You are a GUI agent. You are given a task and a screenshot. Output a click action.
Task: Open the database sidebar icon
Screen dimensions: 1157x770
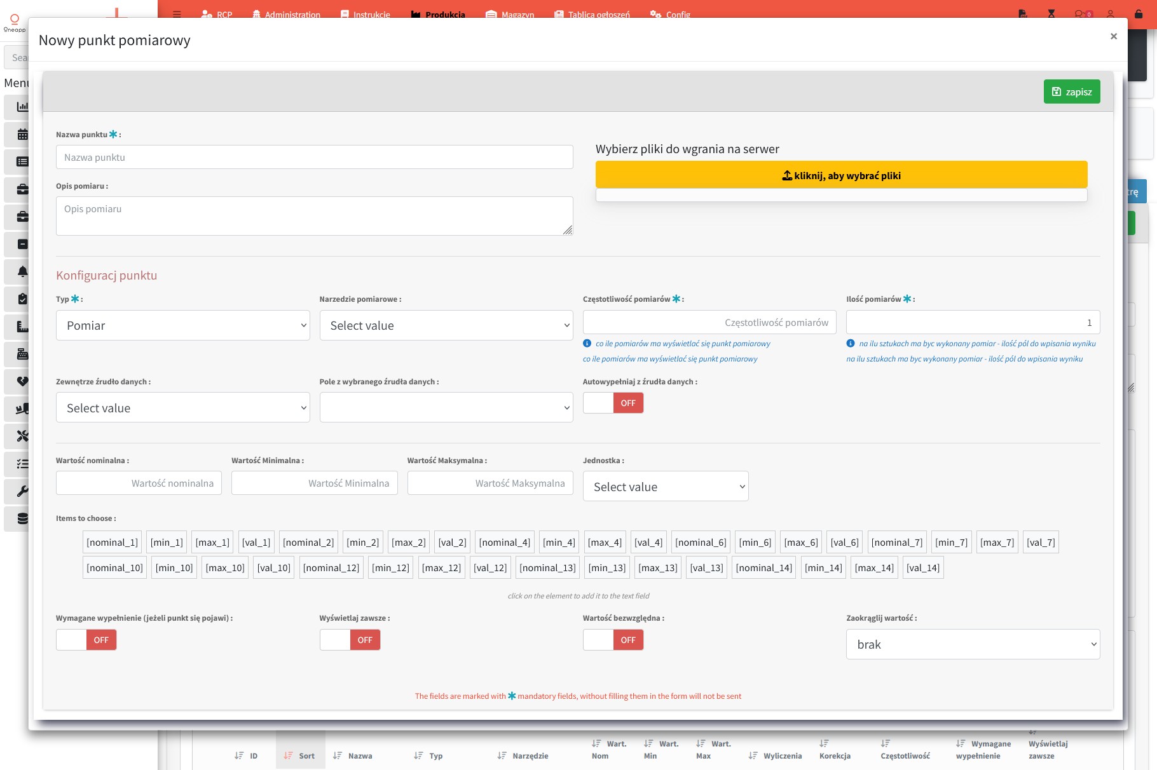[22, 518]
